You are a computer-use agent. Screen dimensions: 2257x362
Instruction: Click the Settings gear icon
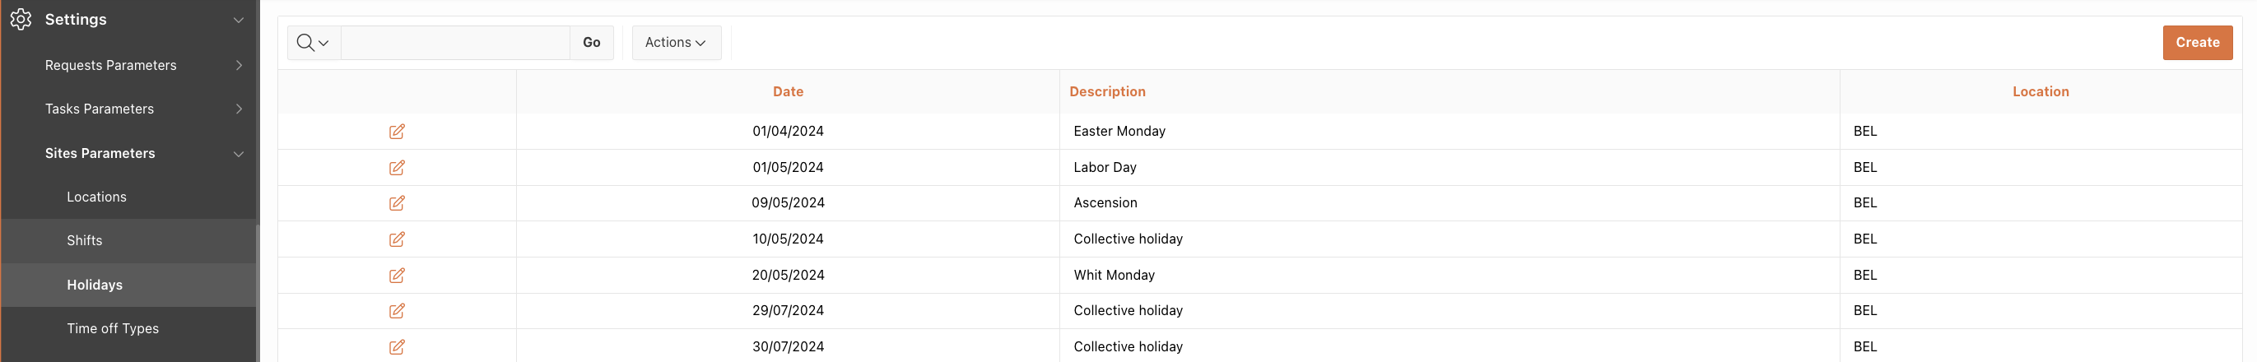pyautogui.click(x=21, y=19)
